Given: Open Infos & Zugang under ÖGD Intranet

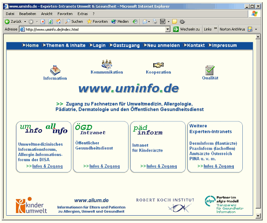Looking at the screenshot, I should click(105, 166).
